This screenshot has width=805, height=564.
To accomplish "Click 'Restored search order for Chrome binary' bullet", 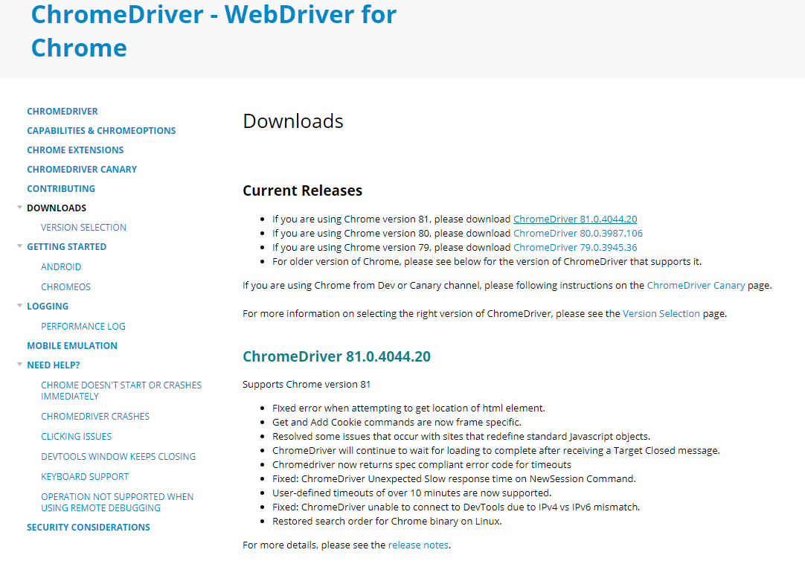I will point(387,522).
